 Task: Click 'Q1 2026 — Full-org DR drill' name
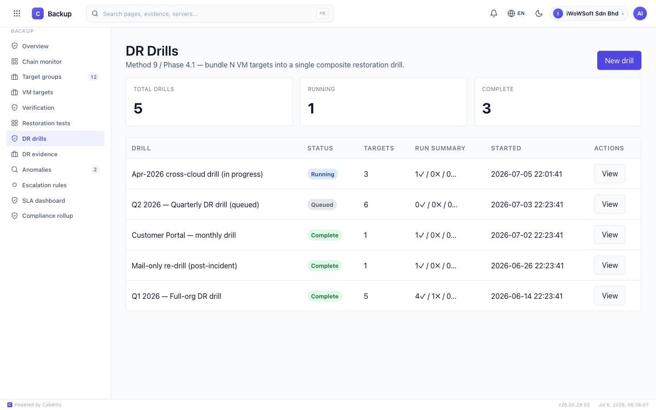(177, 296)
